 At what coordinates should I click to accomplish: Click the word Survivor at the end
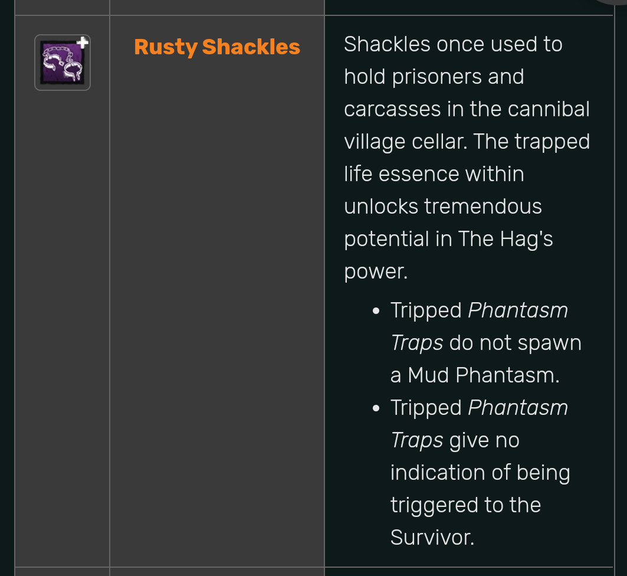pos(432,537)
